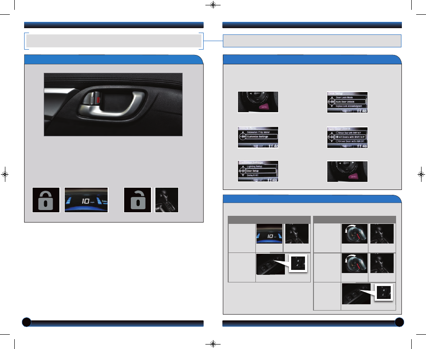Click EXIT on the Door Setup screen
426x349 pixels.
(348, 111)
